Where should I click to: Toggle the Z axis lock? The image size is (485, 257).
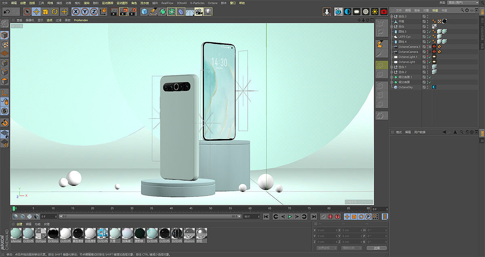point(94,12)
